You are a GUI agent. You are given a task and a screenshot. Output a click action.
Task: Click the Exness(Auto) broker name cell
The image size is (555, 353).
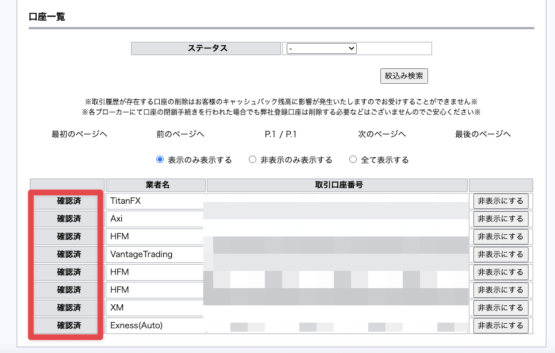tap(155, 325)
